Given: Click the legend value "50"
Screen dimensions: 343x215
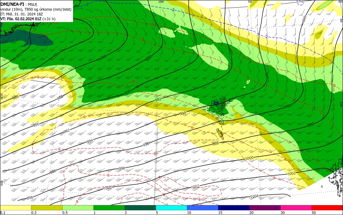Looking at the screenshot, I should (x=314, y=213).
